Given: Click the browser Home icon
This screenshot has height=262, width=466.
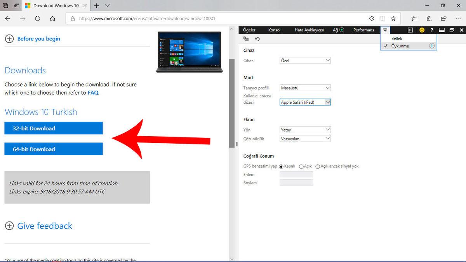Looking at the screenshot, I should [52, 18].
